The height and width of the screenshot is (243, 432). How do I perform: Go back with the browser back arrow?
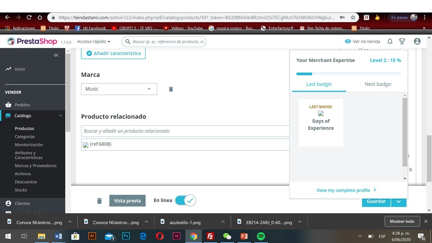coord(7,17)
